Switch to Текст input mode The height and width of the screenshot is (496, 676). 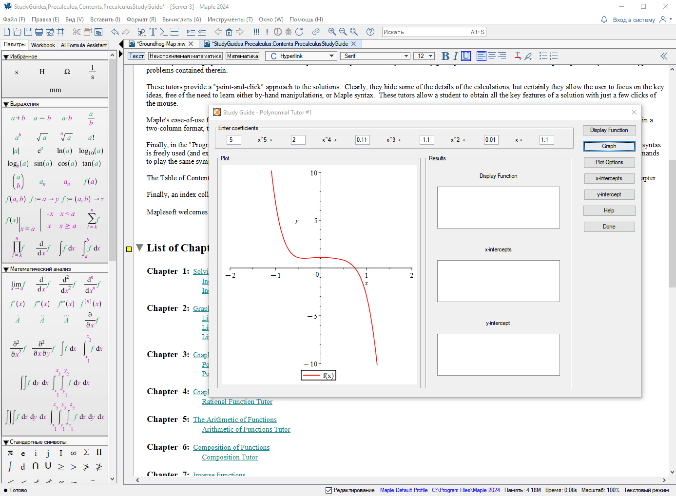(x=136, y=56)
